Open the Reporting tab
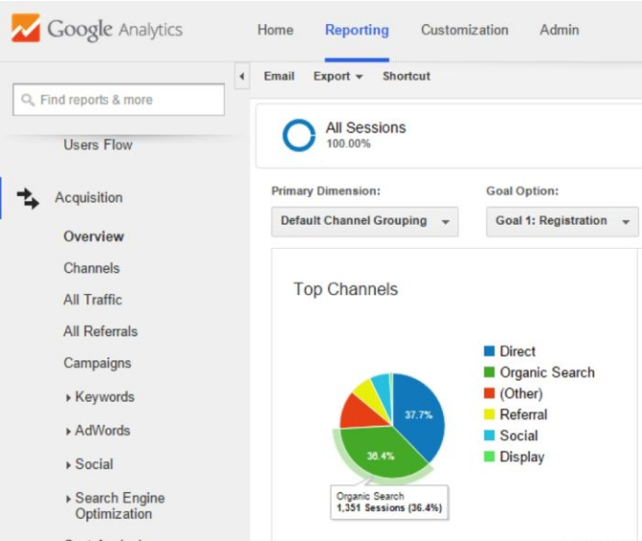 pos(357,30)
